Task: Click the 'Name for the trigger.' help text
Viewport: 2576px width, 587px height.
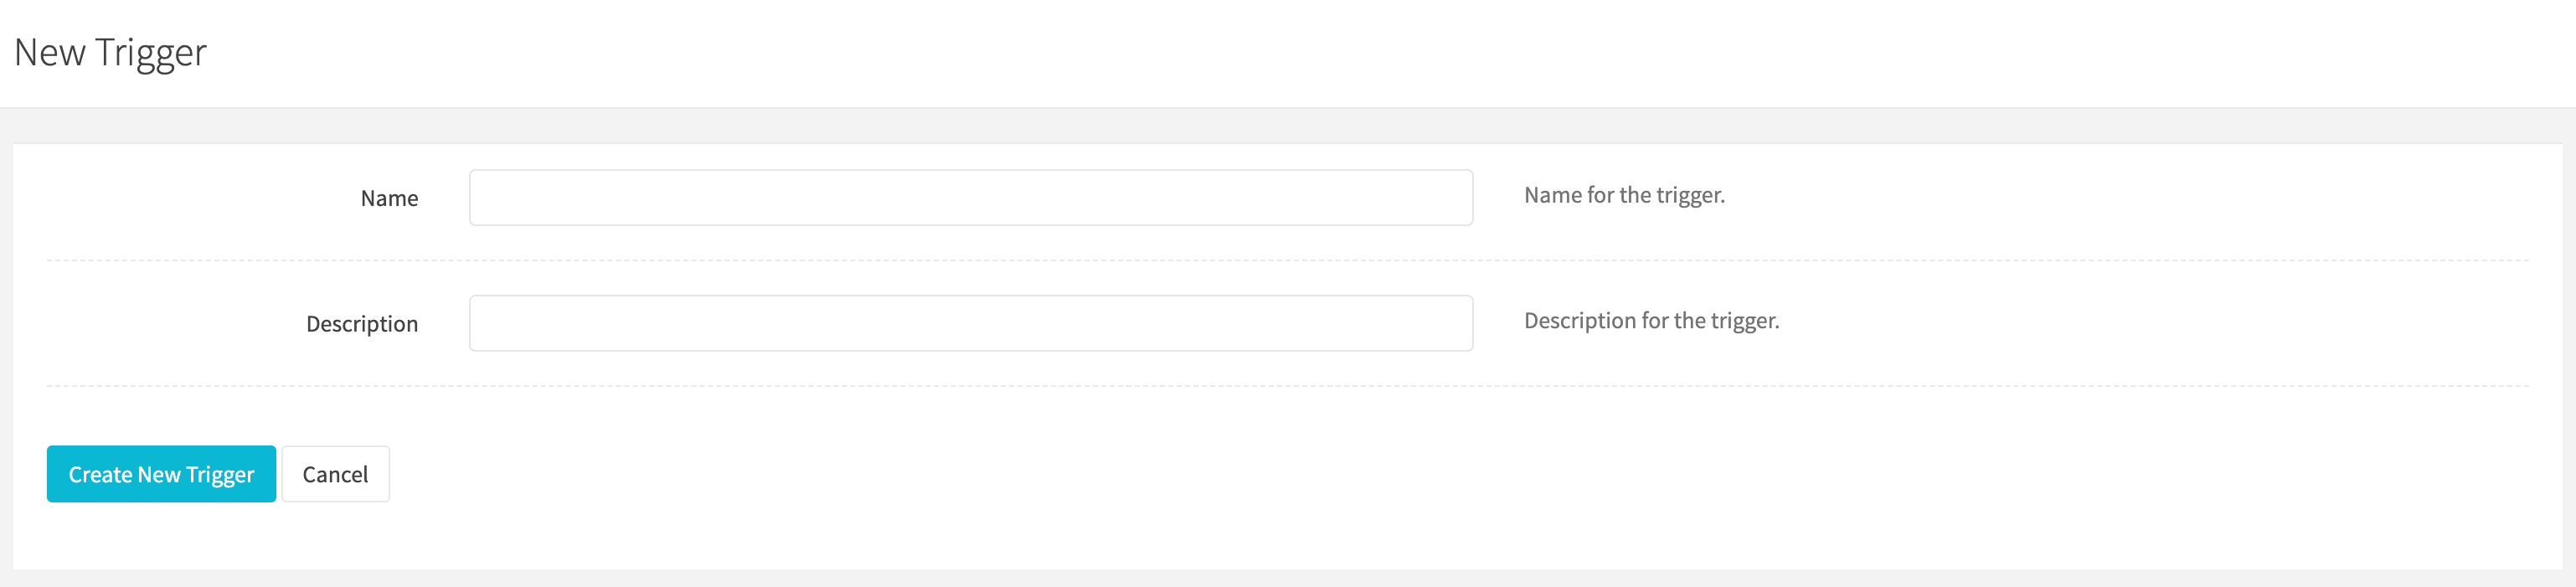Action: coord(1624,195)
